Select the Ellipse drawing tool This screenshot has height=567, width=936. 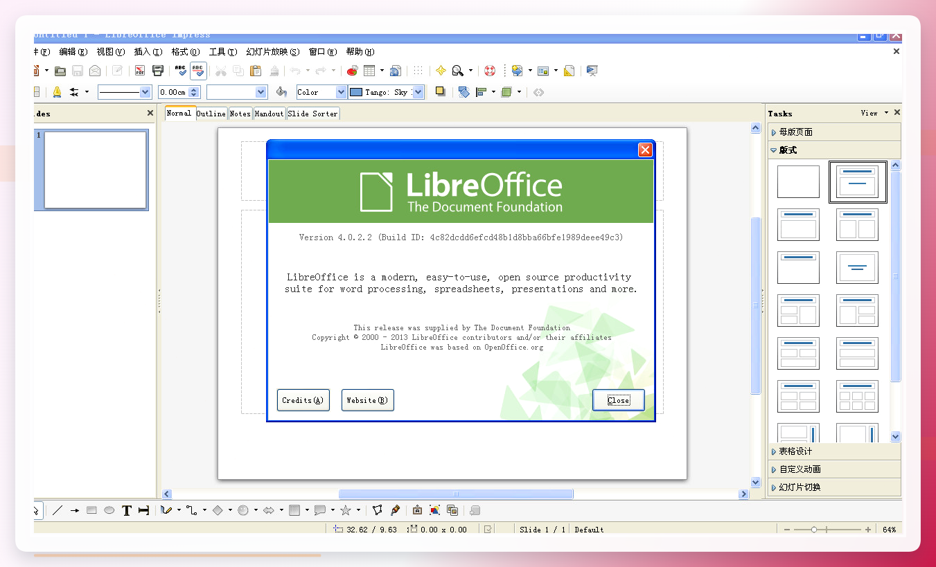(x=109, y=510)
